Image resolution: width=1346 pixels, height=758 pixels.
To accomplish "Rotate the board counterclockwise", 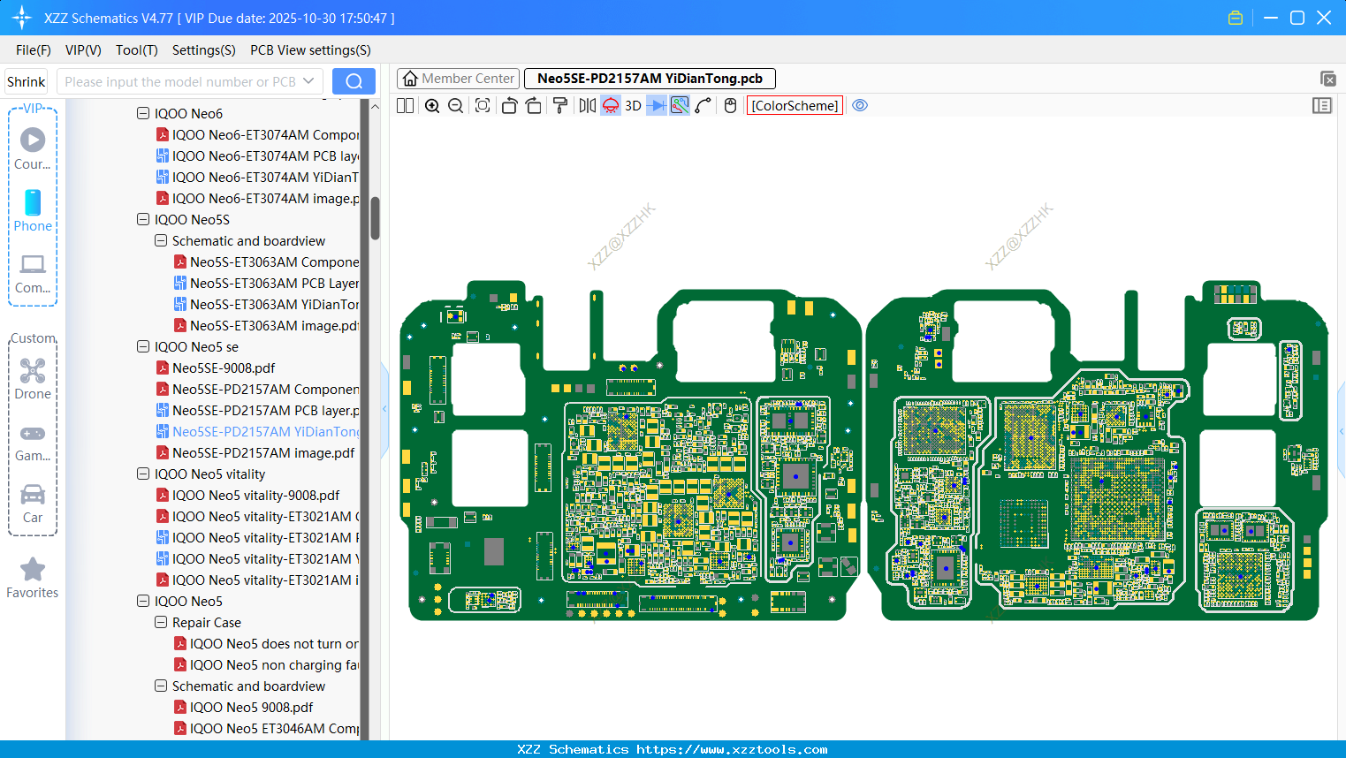I will (x=509, y=106).
